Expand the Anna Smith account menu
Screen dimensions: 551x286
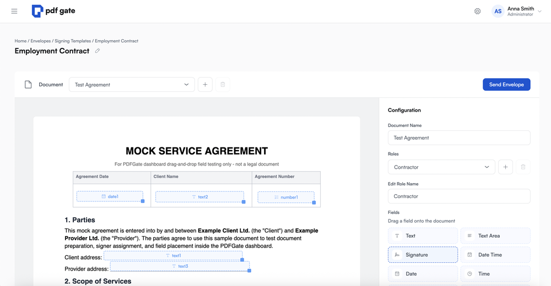(x=540, y=11)
